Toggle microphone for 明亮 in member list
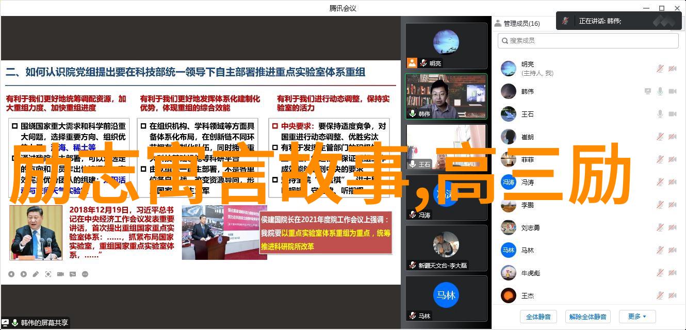 click(x=660, y=69)
